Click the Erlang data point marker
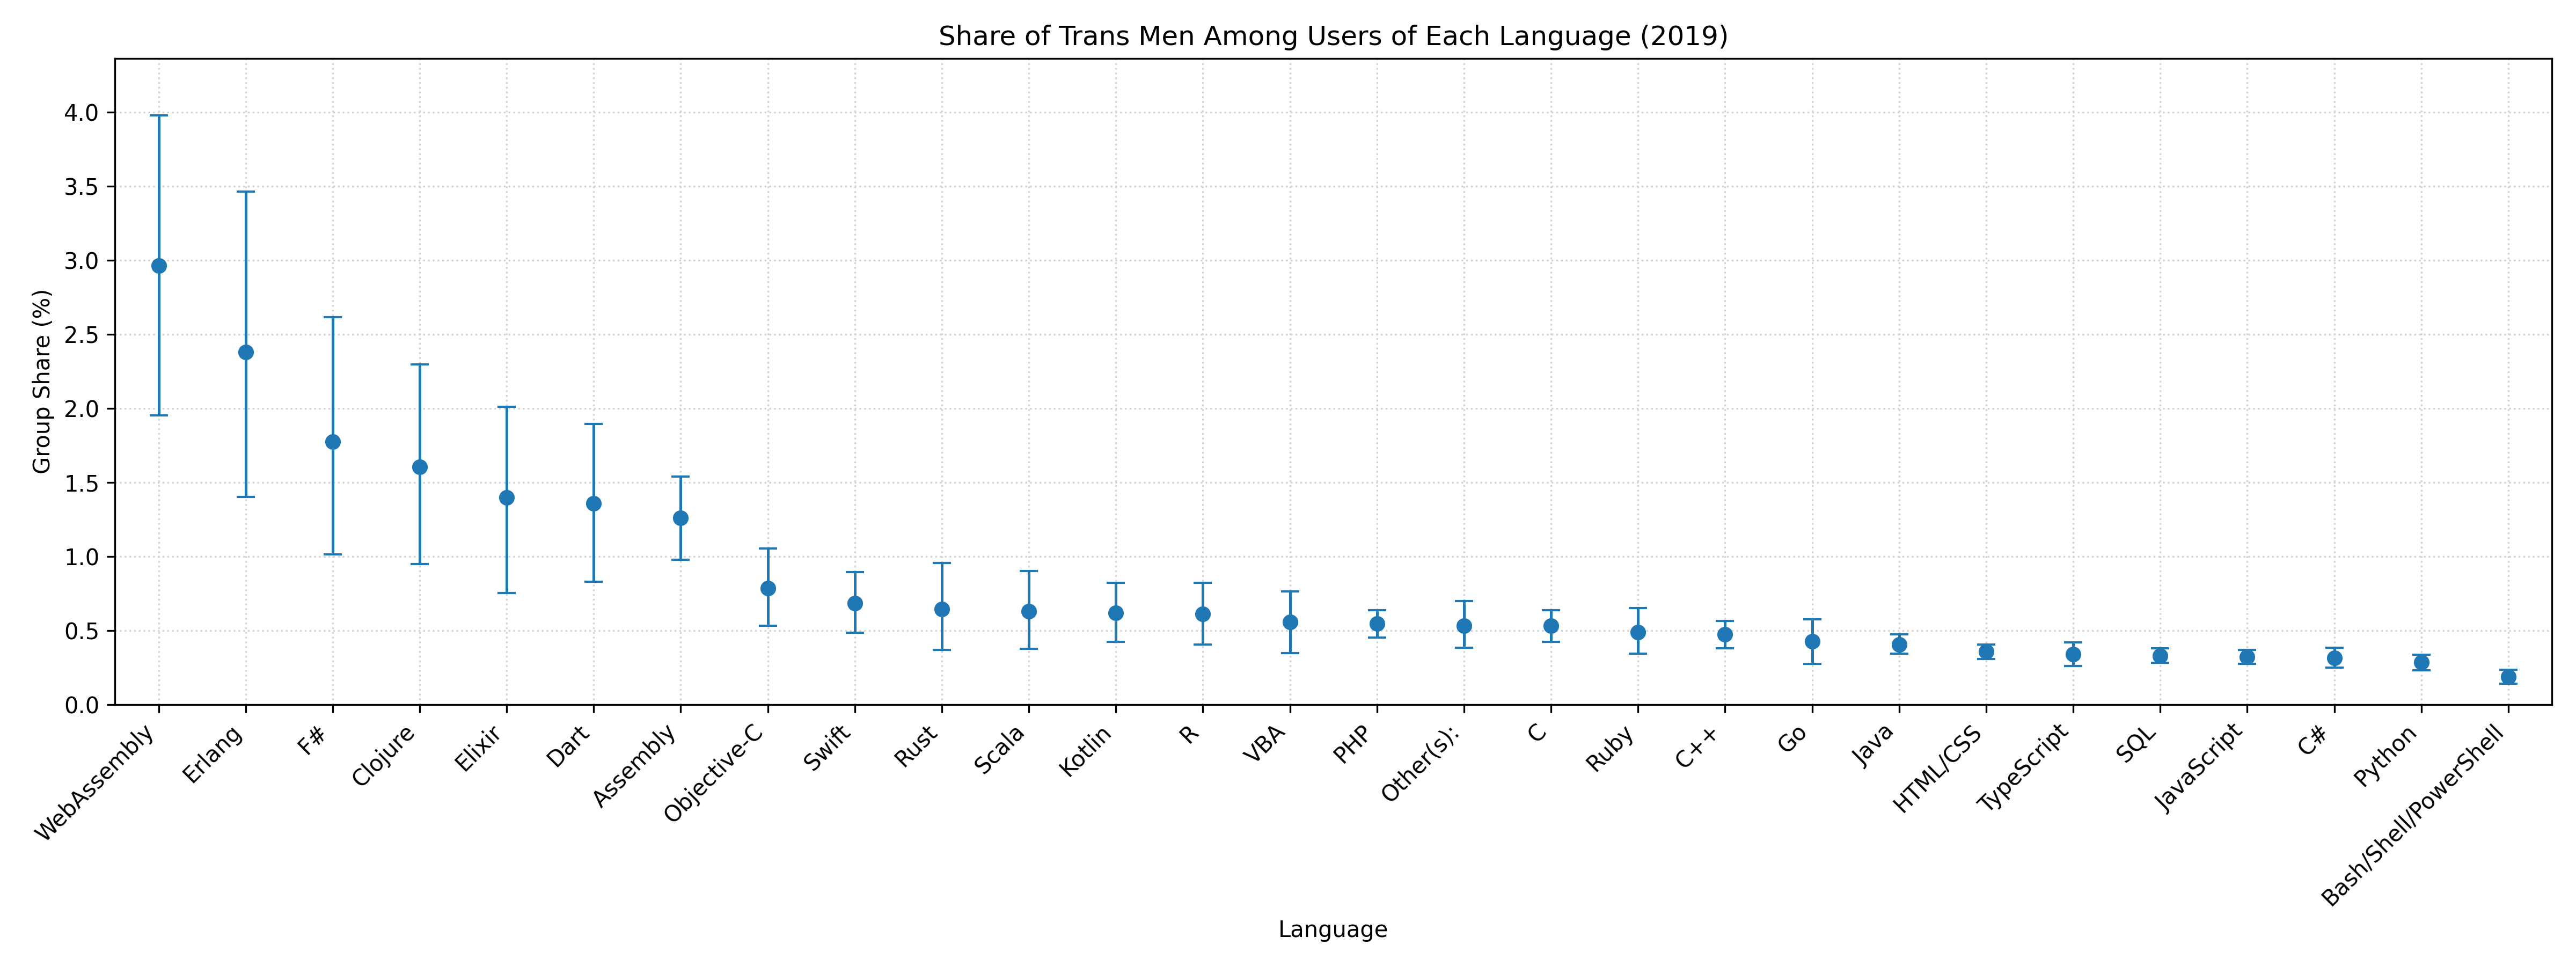Screen dimensions: 2576x966 (x=246, y=352)
